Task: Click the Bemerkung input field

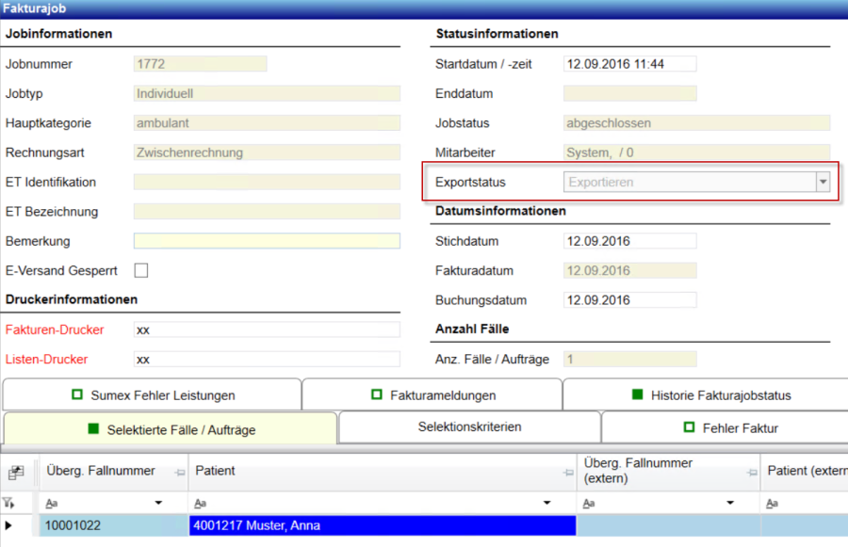Action: pyautogui.click(x=267, y=241)
